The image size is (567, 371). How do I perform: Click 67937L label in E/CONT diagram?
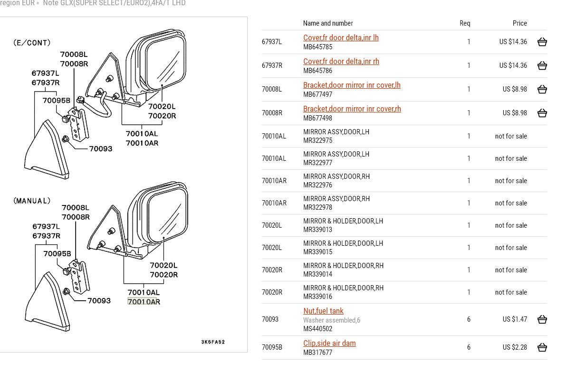[46, 74]
